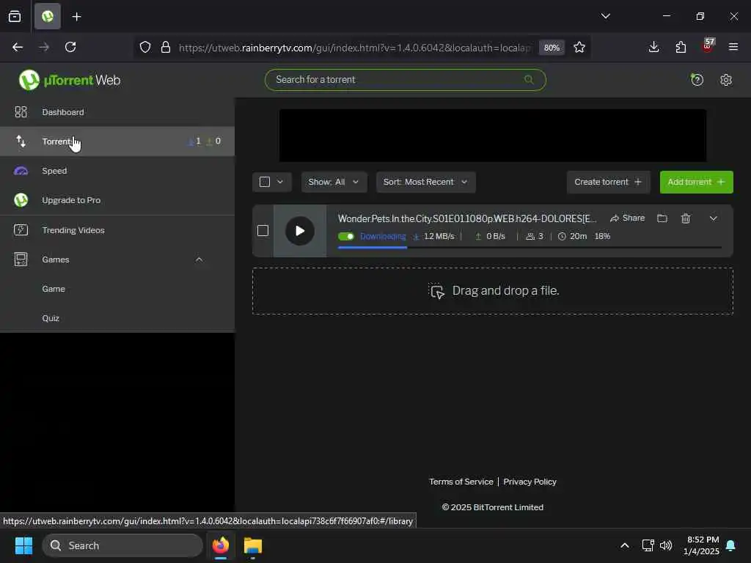Viewport: 751px width, 563px height.
Task: Expand the Wonder Pets torrent details chevron
Action: 713,218
